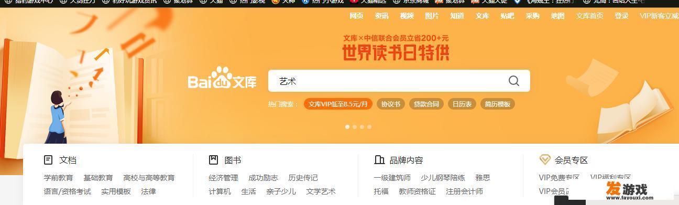
Task: Open the VIP新客立减 link
Action: point(659,16)
